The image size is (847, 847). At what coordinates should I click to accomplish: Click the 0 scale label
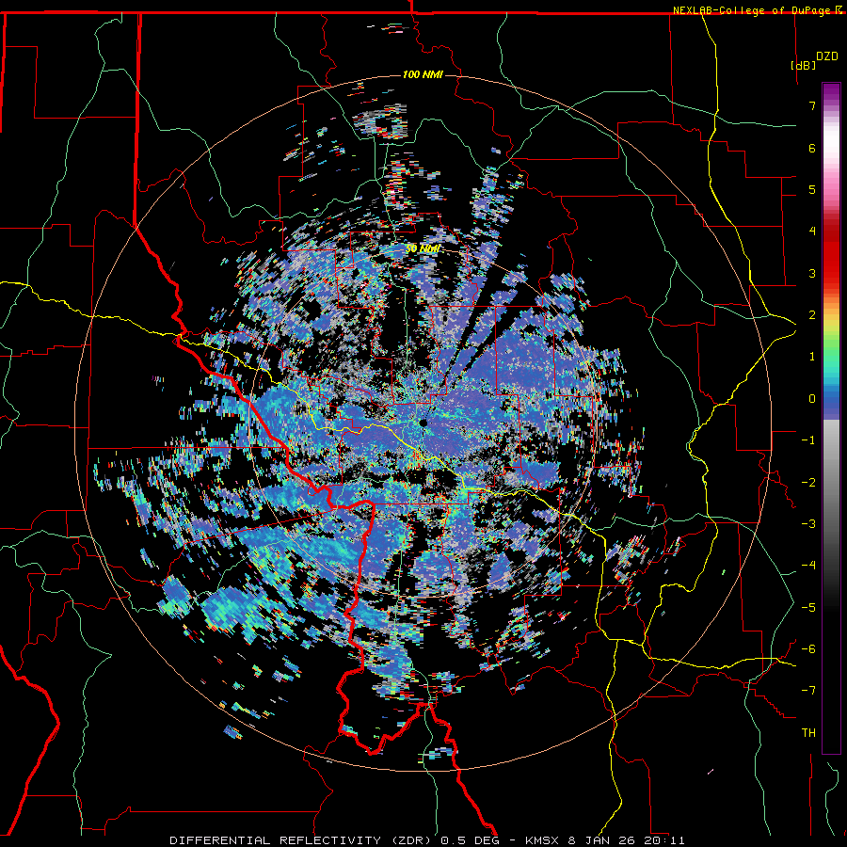[812, 399]
